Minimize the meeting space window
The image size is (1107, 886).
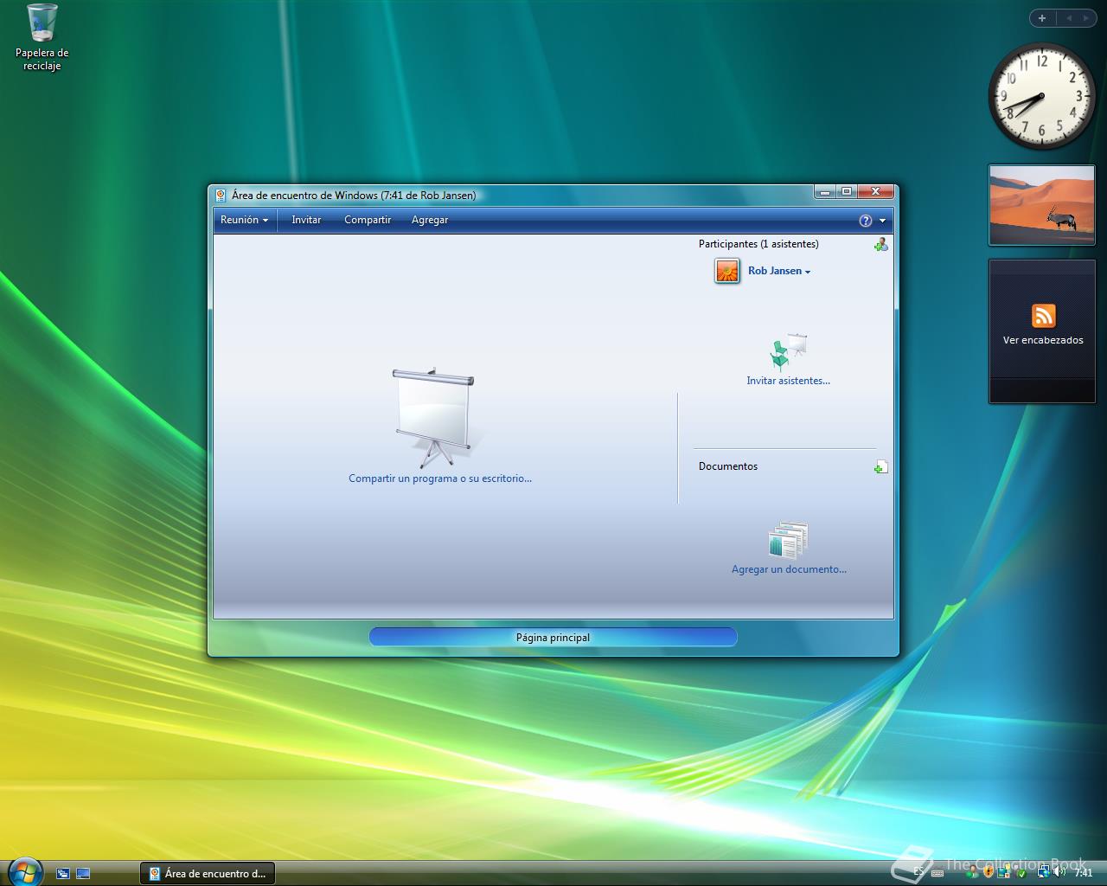(x=826, y=192)
